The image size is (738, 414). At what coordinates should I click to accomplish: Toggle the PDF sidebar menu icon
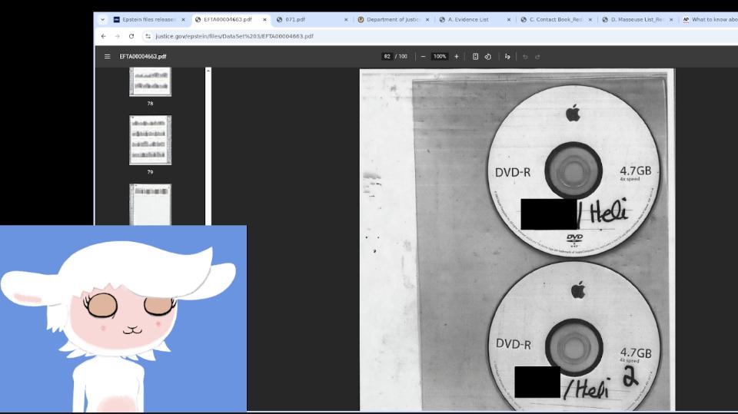click(x=108, y=56)
